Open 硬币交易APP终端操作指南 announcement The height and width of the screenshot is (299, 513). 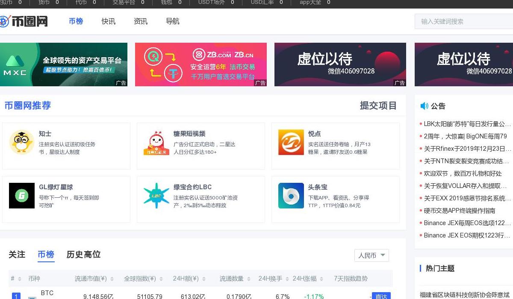(x=460, y=211)
